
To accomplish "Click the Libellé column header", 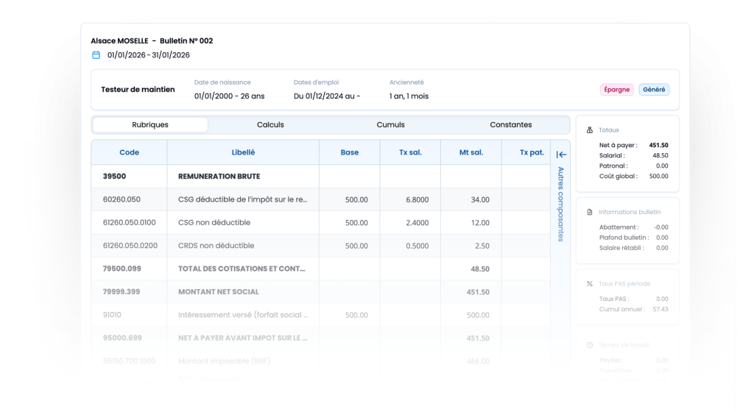I will [x=243, y=153].
